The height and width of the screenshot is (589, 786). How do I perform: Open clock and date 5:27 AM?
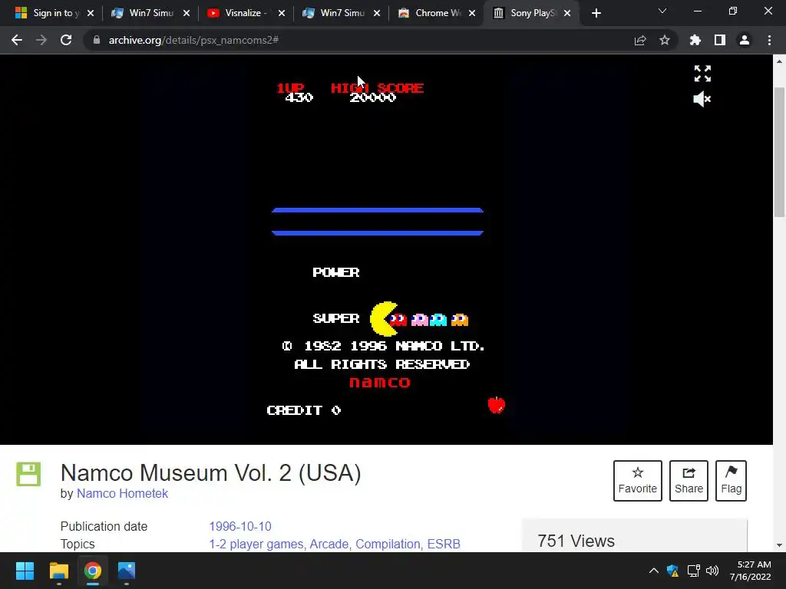(x=750, y=571)
